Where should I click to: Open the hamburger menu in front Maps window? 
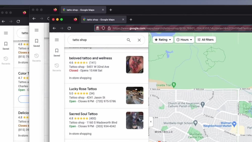click(57, 40)
